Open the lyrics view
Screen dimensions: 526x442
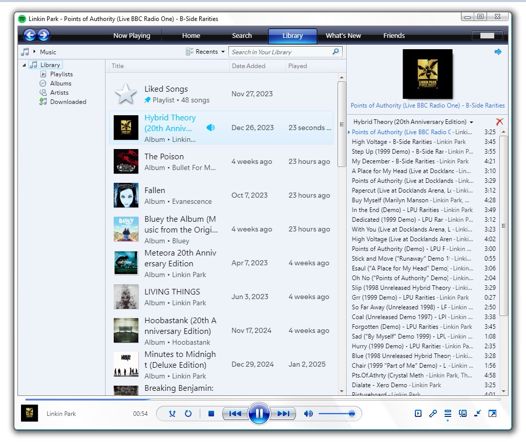[433, 413]
